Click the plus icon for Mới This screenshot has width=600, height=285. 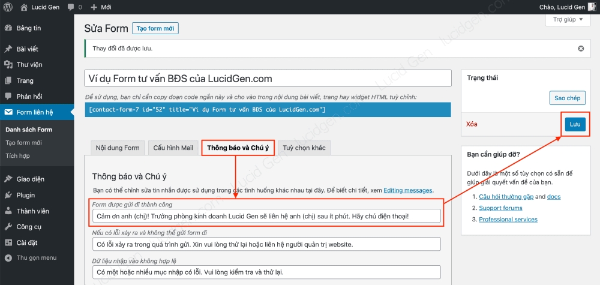pos(94,7)
